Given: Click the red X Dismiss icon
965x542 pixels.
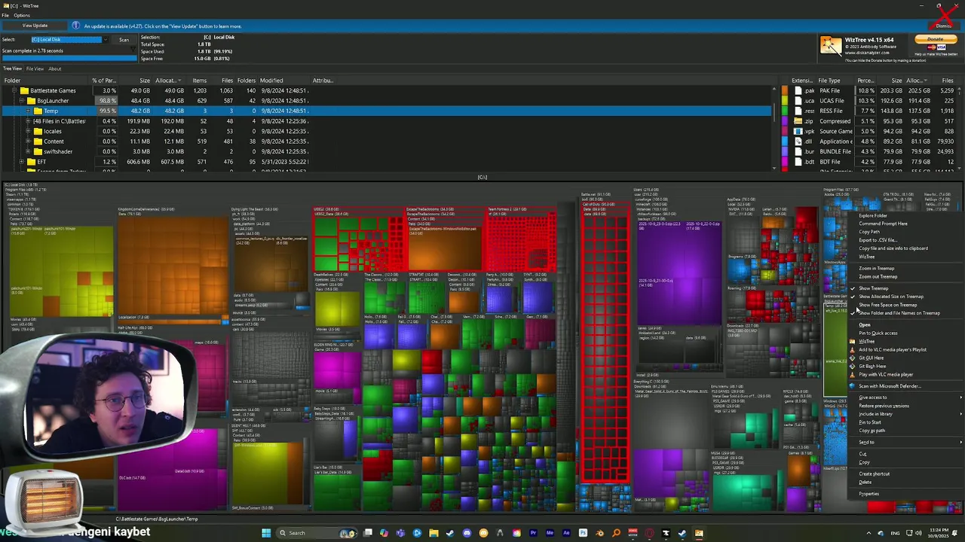Looking at the screenshot, I should 944,17.
